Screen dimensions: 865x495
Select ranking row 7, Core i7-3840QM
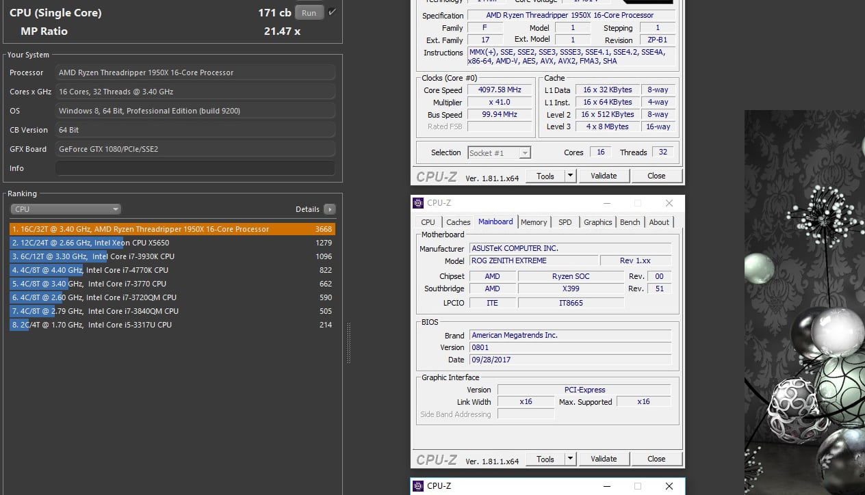(172, 311)
